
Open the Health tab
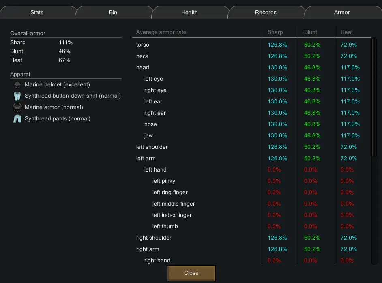189,13
